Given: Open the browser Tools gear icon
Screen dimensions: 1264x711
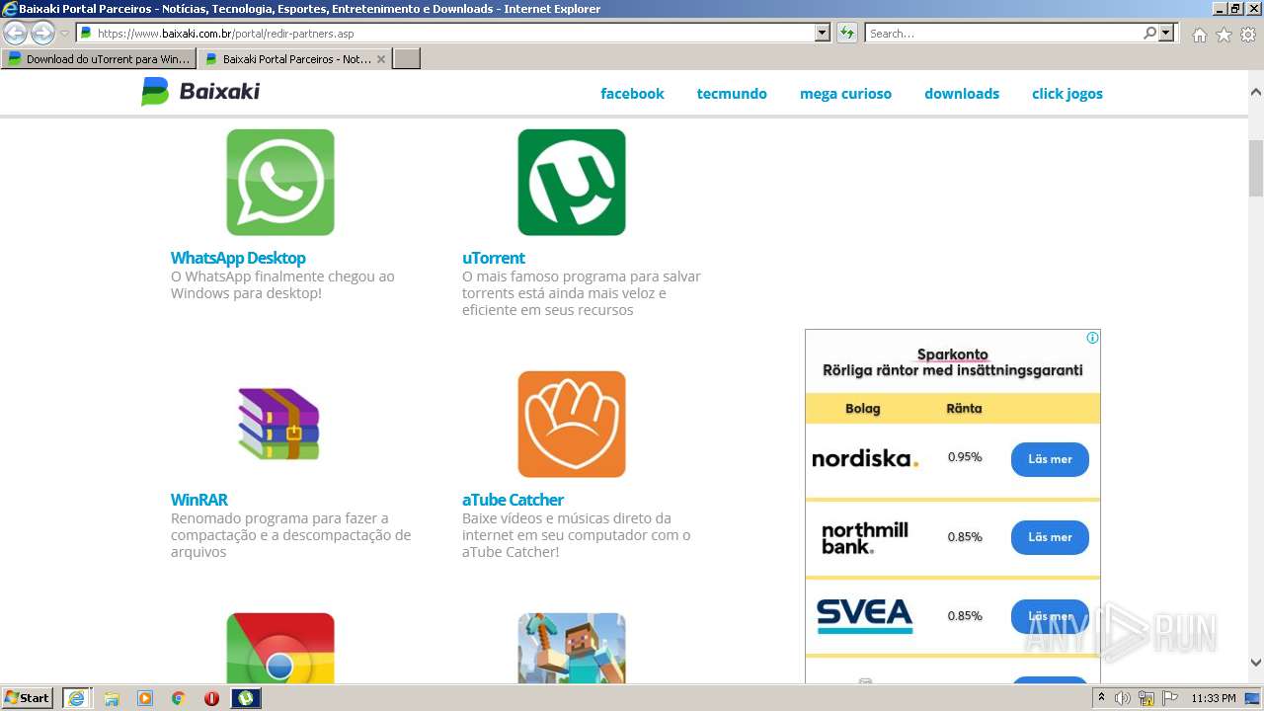Looking at the screenshot, I should point(1248,35).
